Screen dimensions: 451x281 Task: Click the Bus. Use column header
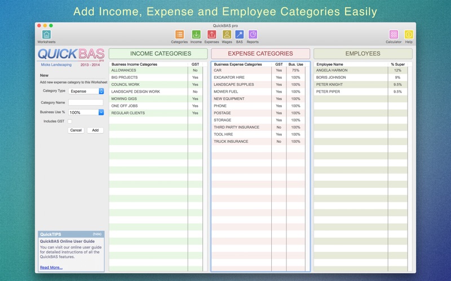click(x=295, y=65)
